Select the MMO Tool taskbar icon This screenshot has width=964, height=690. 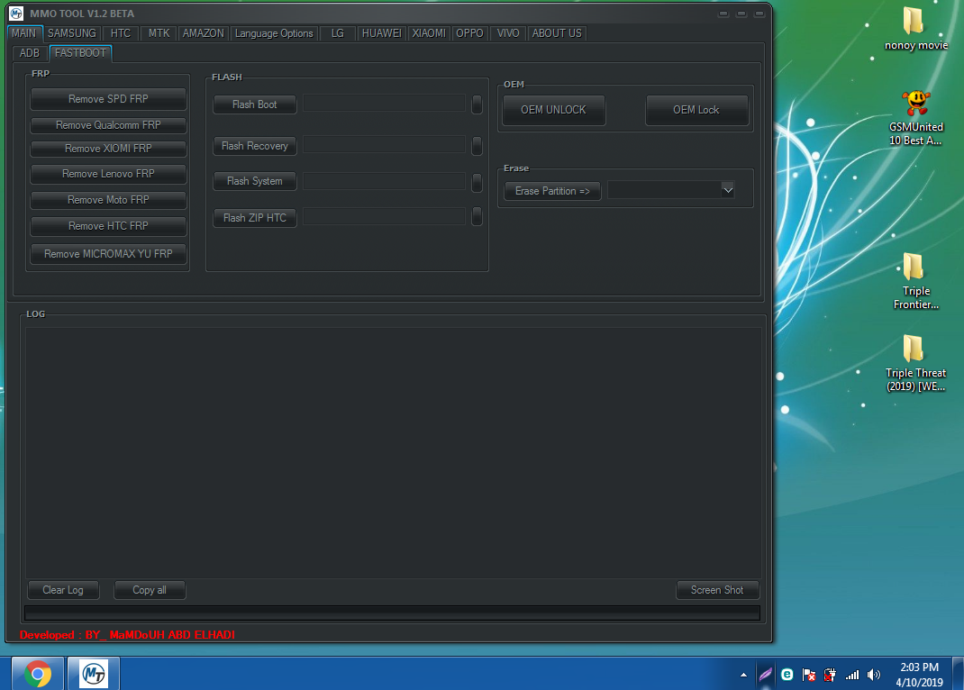94,674
